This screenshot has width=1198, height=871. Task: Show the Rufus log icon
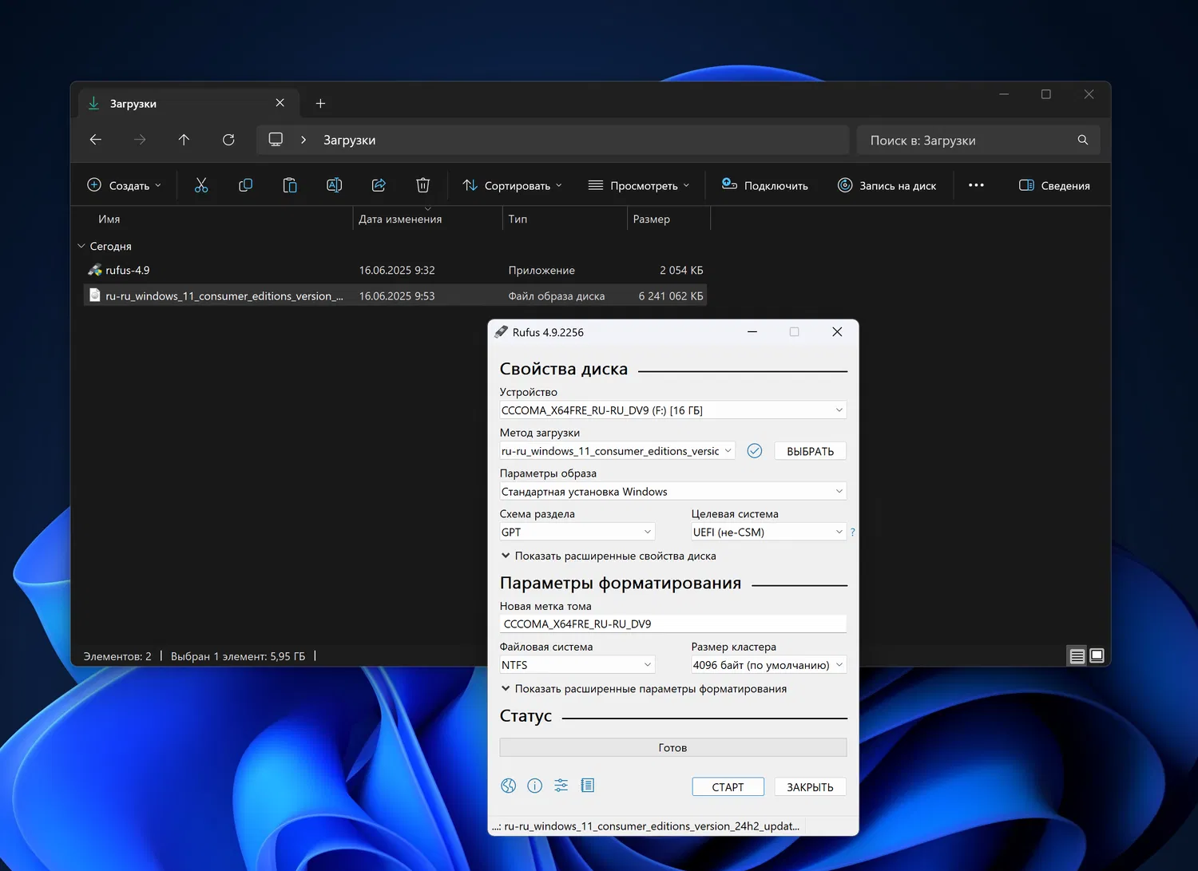tap(588, 786)
